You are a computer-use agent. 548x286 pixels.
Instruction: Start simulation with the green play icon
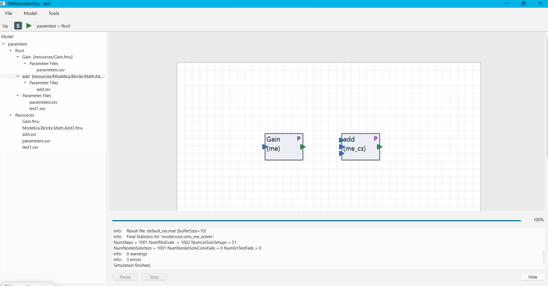click(x=29, y=26)
